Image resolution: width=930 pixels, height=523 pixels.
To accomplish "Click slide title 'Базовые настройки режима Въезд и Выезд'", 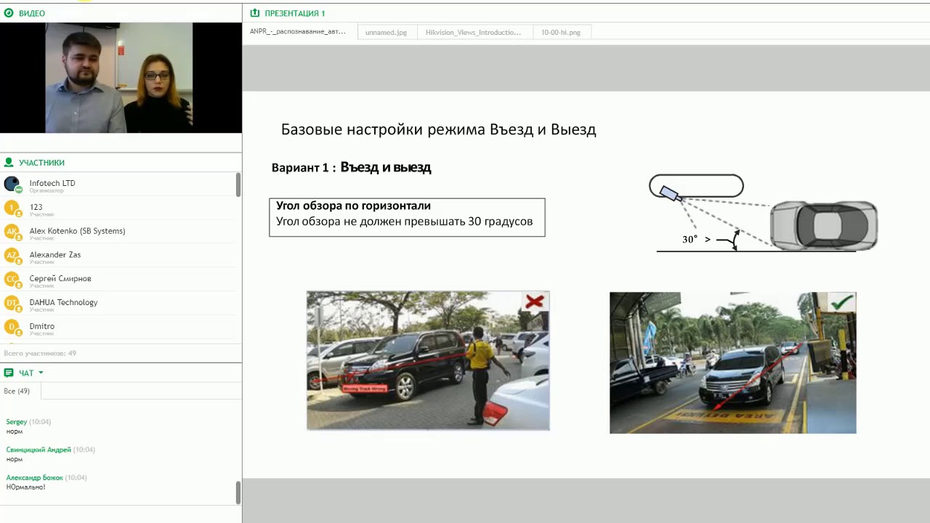I will click(439, 130).
